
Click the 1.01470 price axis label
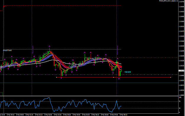(x=182, y=31)
